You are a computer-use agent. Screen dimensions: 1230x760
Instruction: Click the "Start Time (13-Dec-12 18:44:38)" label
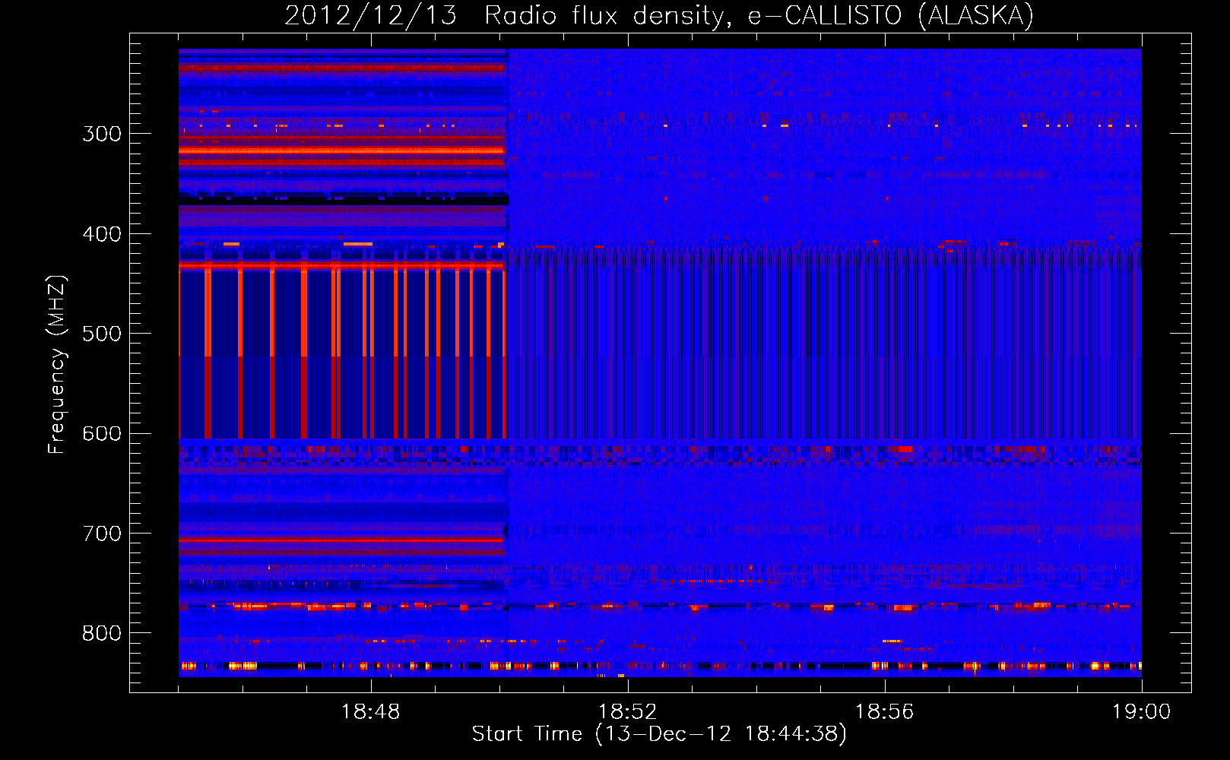[x=659, y=734]
